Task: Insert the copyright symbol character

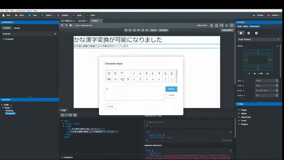Action: [x=109, y=73]
